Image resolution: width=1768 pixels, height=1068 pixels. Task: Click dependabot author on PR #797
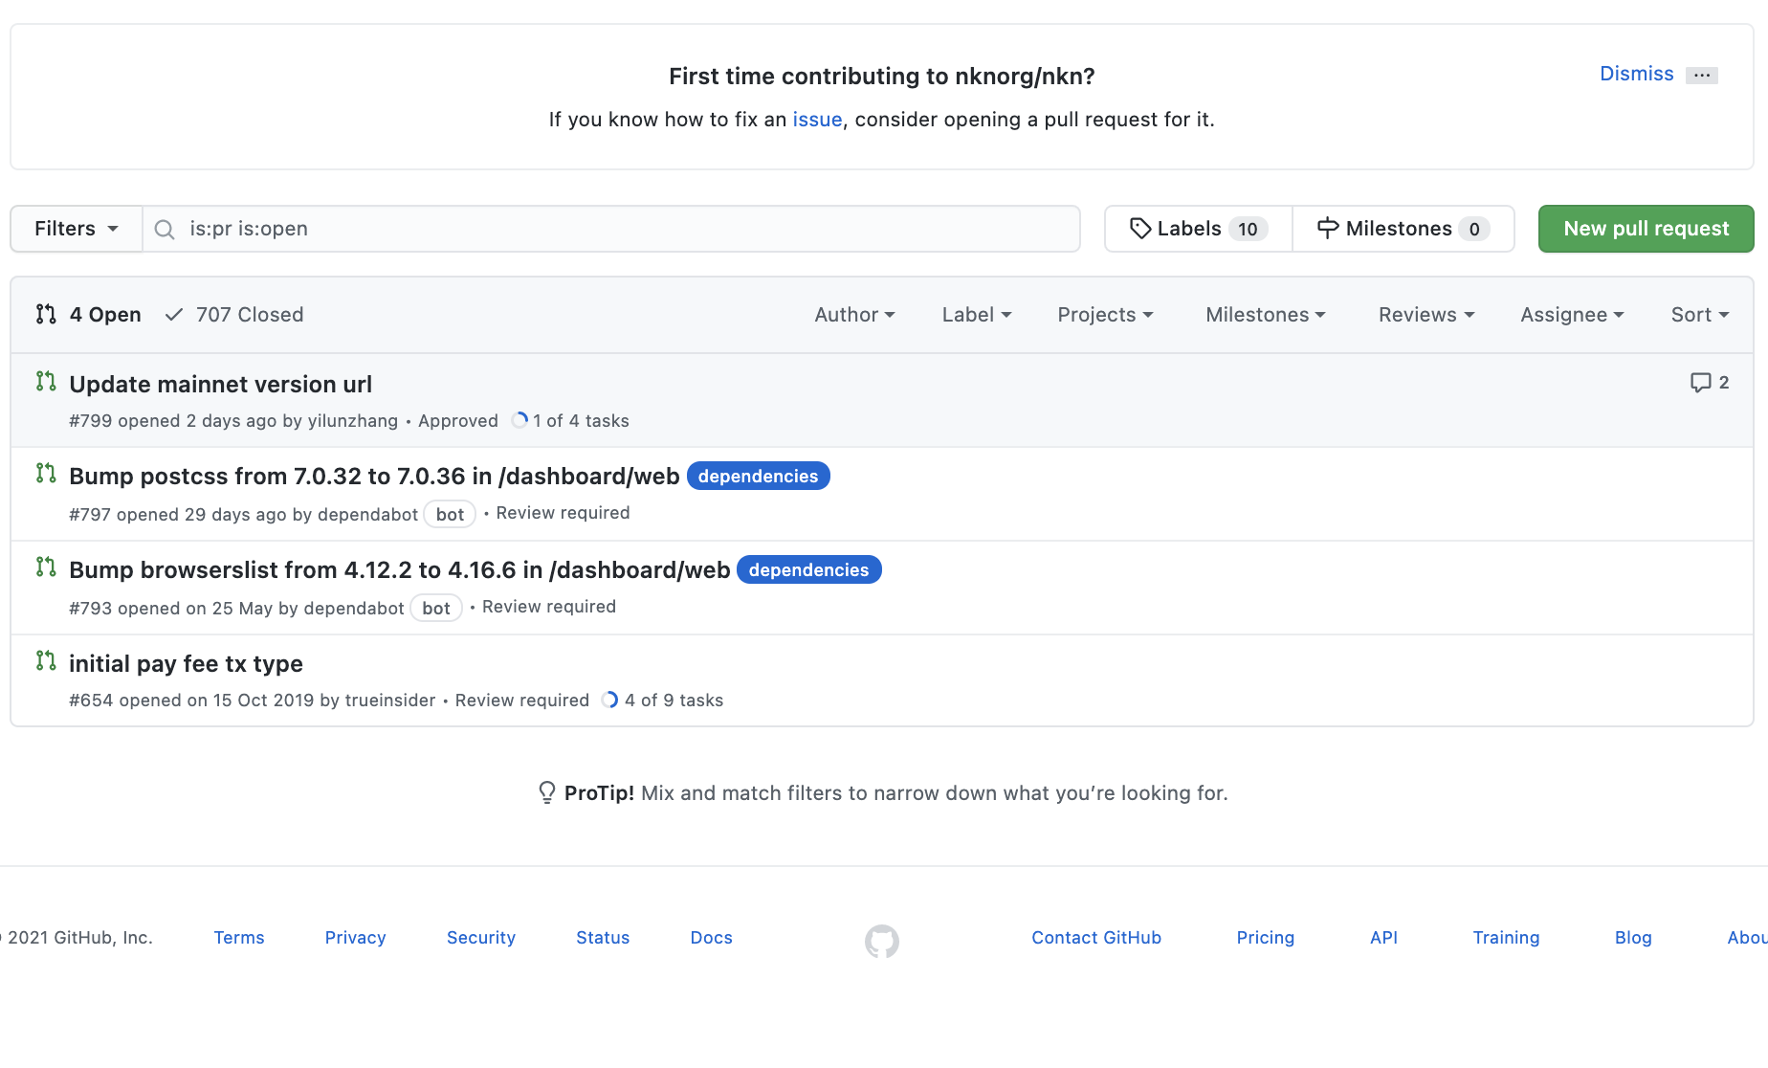(x=367, y=515)
